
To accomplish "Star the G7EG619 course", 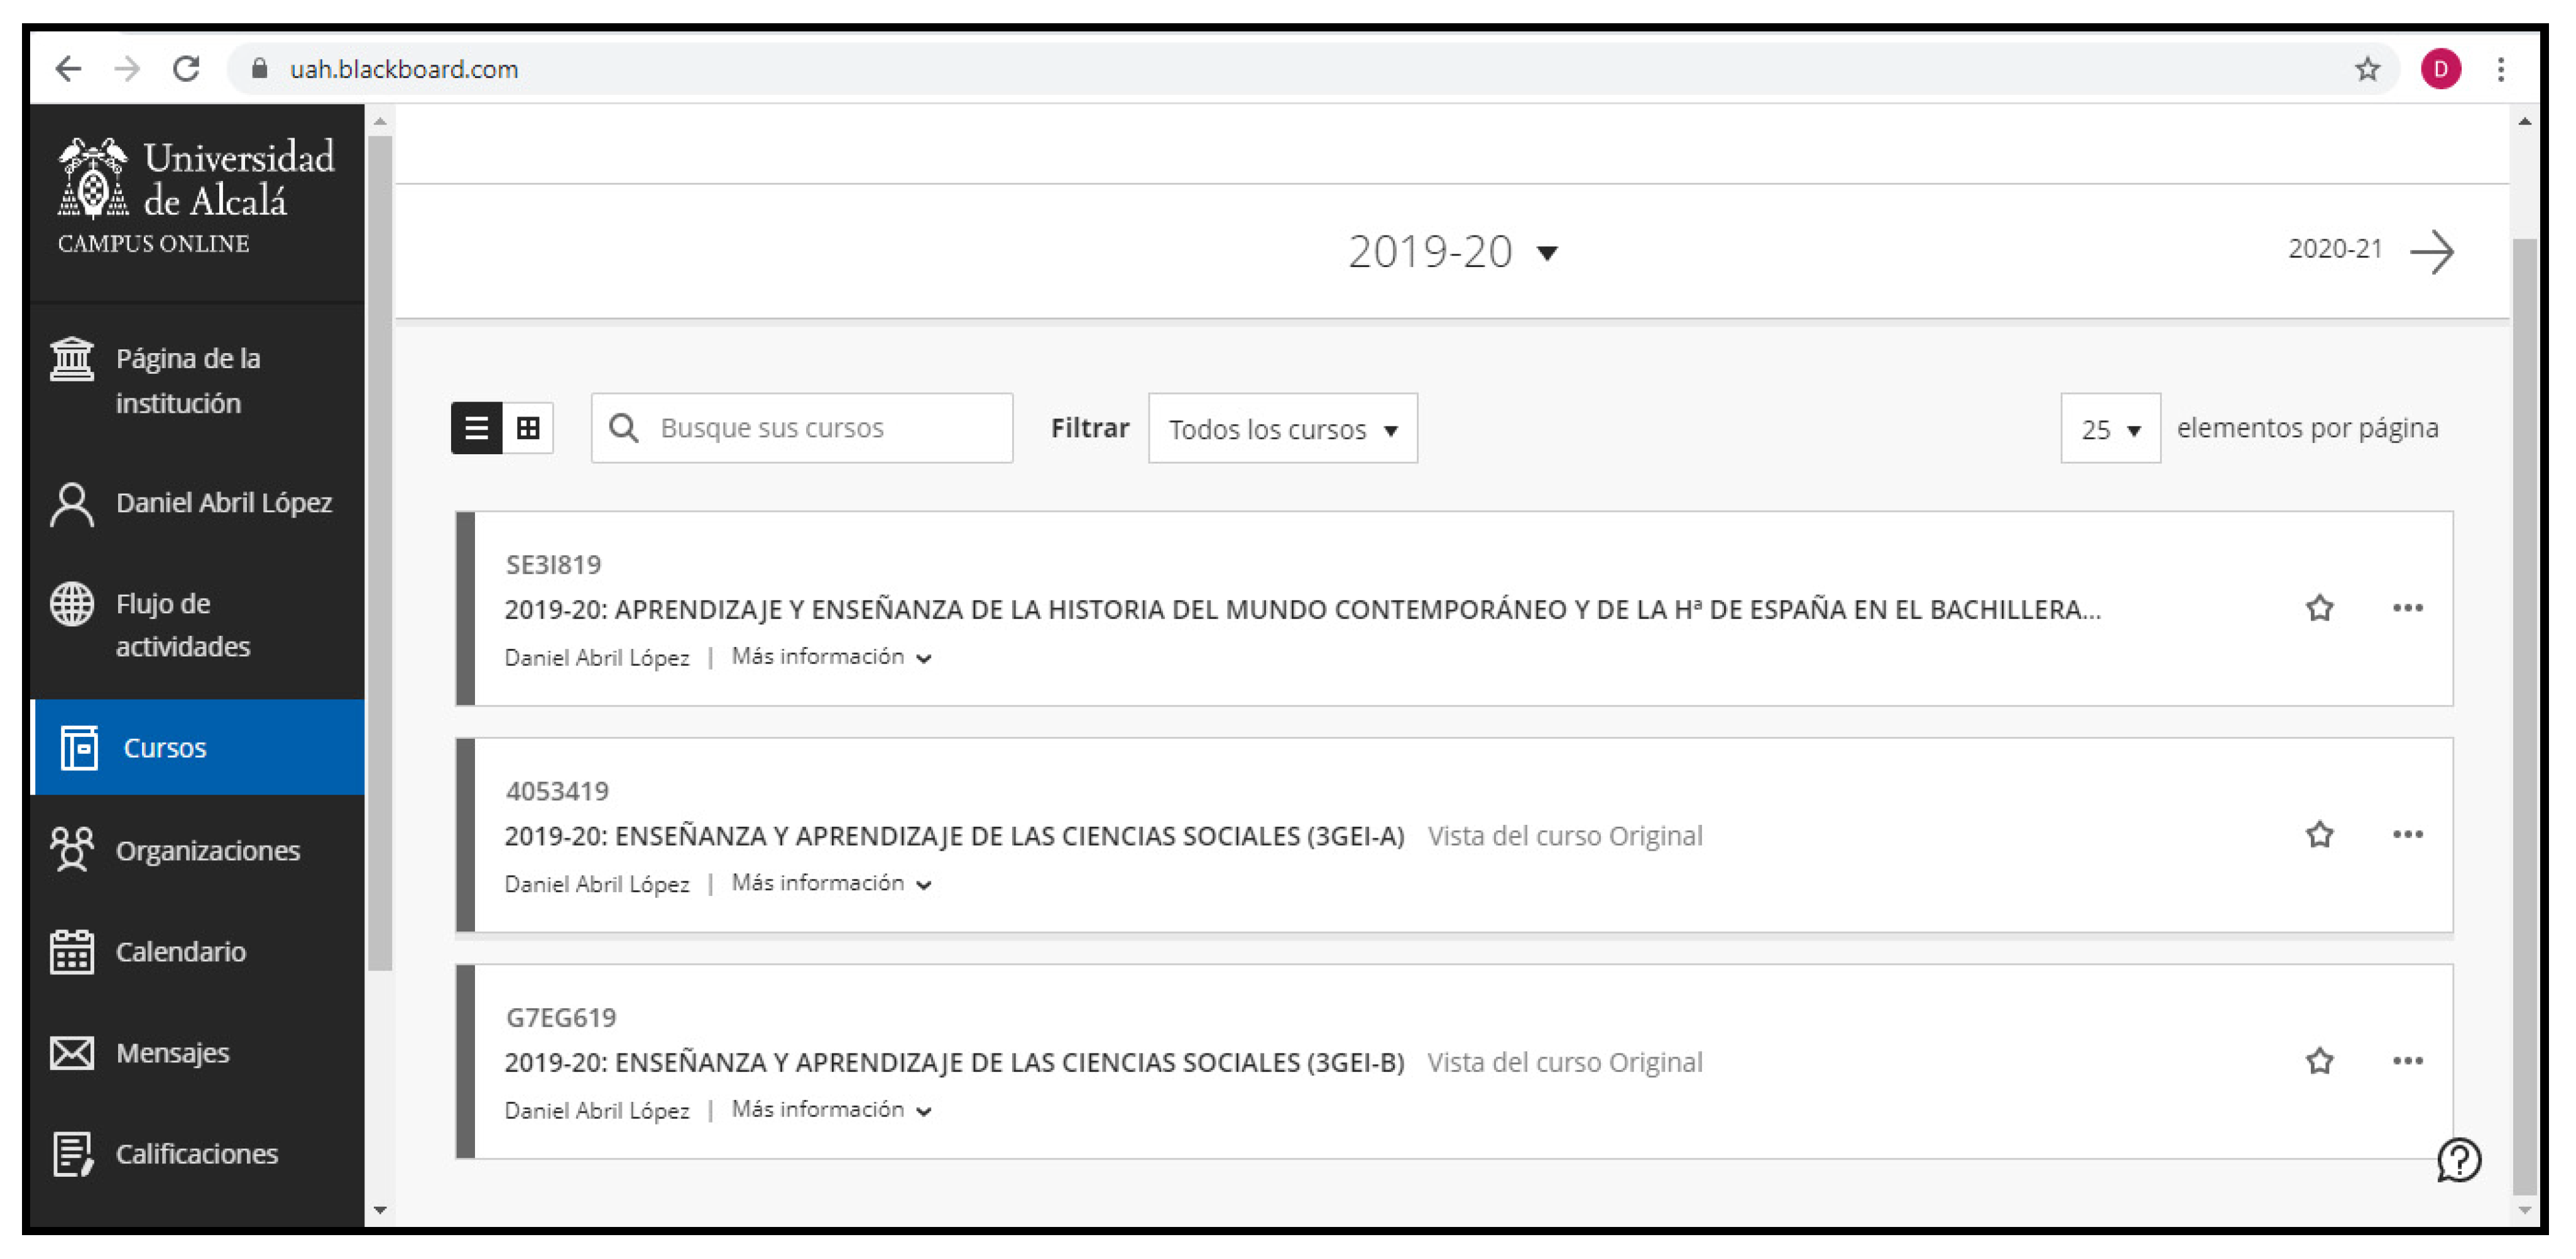I will tap(2319, 1060).
